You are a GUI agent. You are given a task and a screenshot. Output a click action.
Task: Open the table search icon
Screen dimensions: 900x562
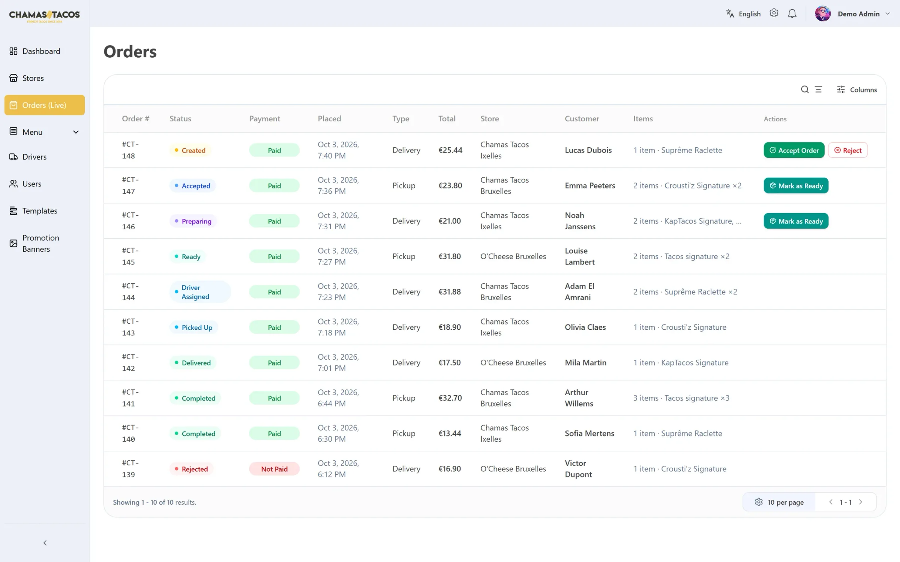click(x=805, y=90)
